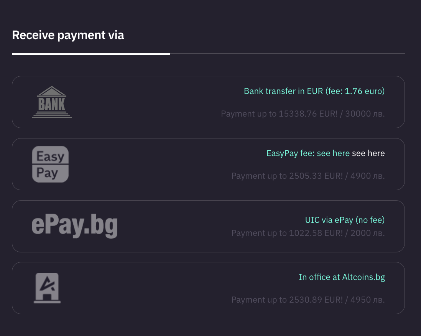Click the white "see here" link
421x336 pixels.
pos(368,153)
